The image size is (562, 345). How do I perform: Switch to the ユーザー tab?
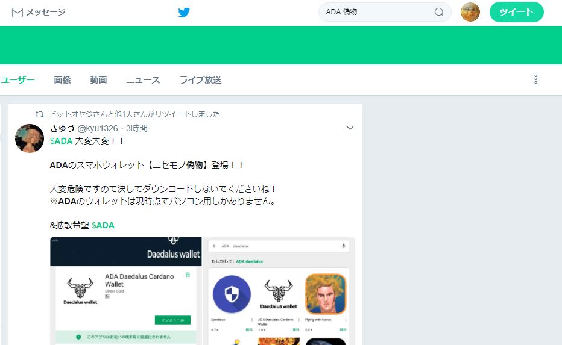[x=17, y=80]
